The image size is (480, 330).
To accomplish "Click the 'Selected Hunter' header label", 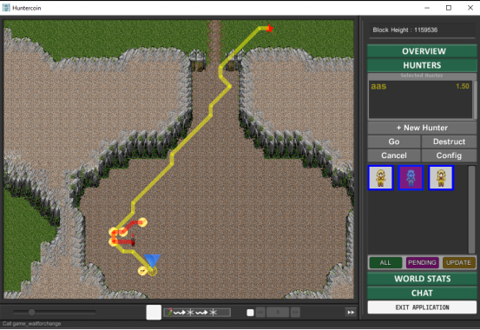I will pos(422,76).
